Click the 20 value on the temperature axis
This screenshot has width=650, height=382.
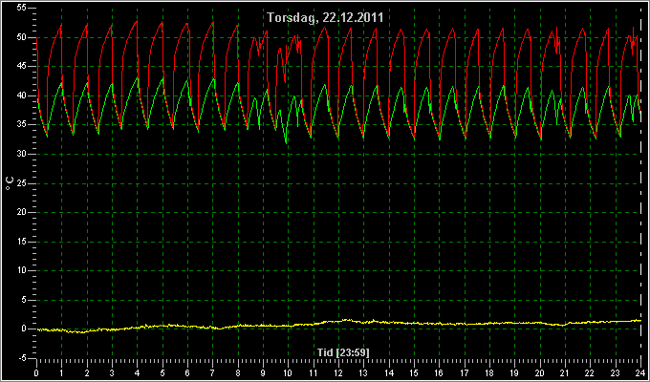pos(22,212)
